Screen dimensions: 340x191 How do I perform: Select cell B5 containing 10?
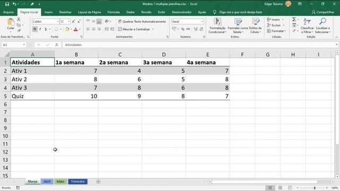tap(76, 96)
